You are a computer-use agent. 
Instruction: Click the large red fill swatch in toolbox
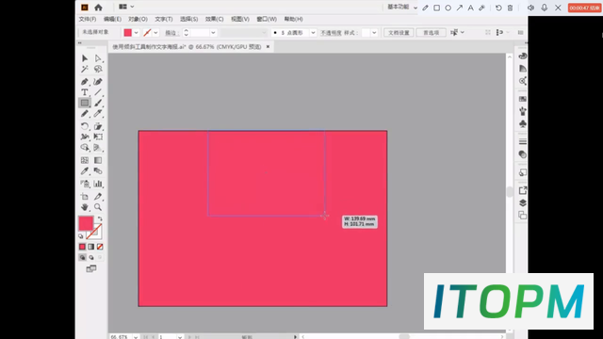tap(86, 223)
